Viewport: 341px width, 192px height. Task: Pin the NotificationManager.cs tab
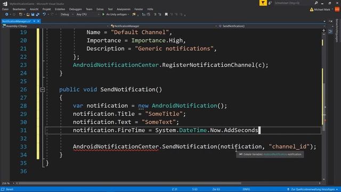click(x=34, y=21)
